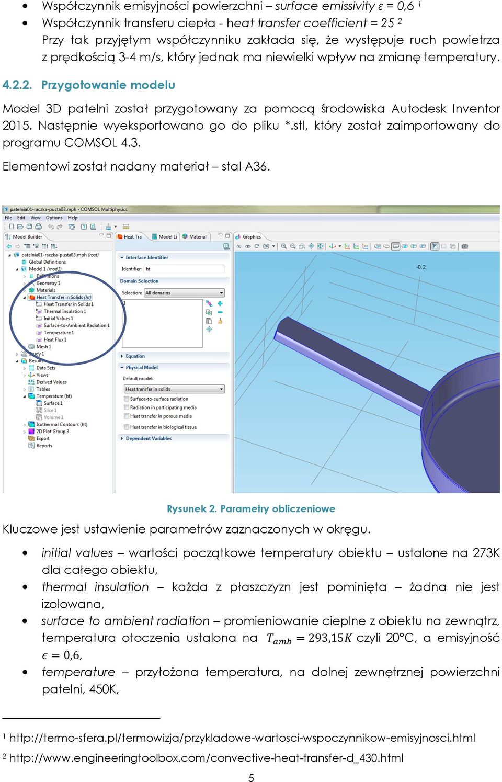Screen dimensions: 502x782
Task: Expand the Equation section
Action: point(122,356)
